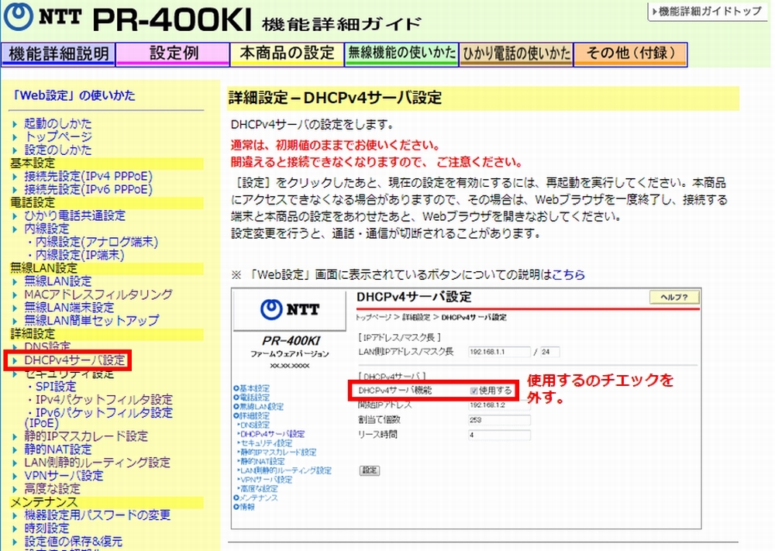775x551 pixels.
Task: Click arrow bullet beside MACアドレスフィルタリング
Action: tap(15, 295)
